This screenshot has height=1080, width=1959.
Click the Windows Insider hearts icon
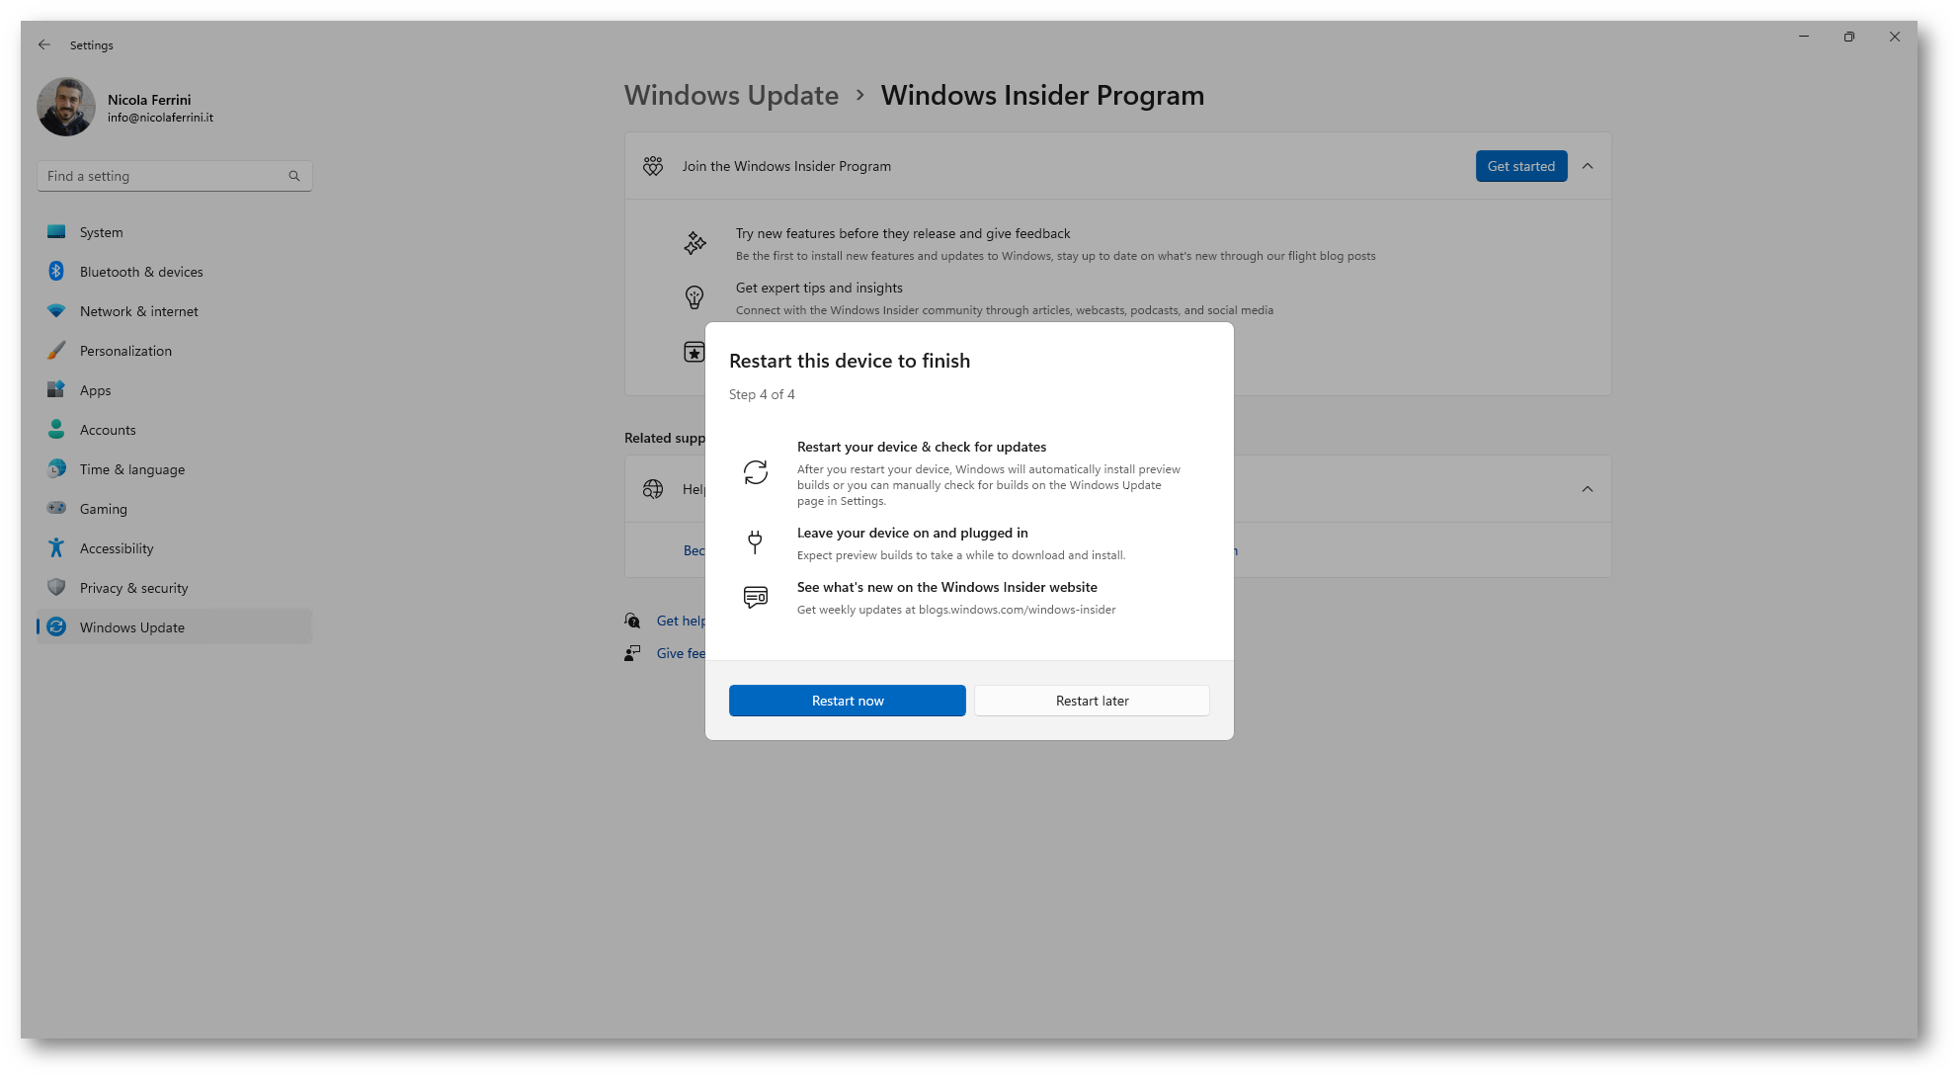653,166
